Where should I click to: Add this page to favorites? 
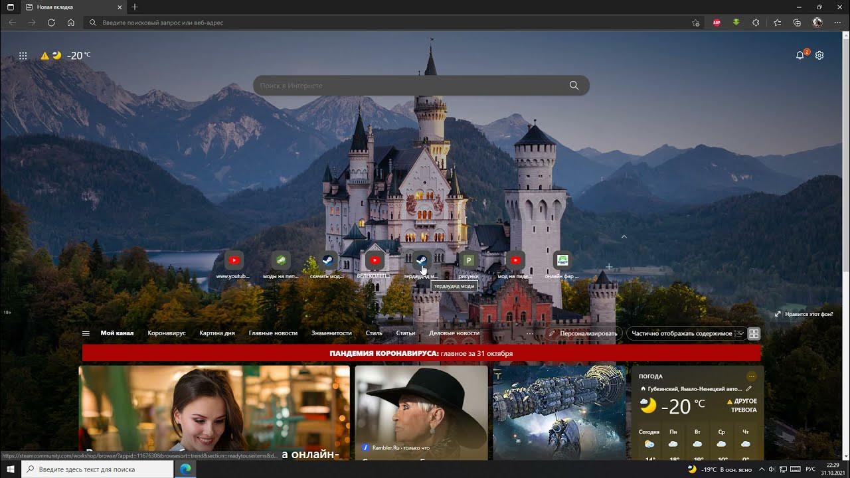tap(695, 23)
